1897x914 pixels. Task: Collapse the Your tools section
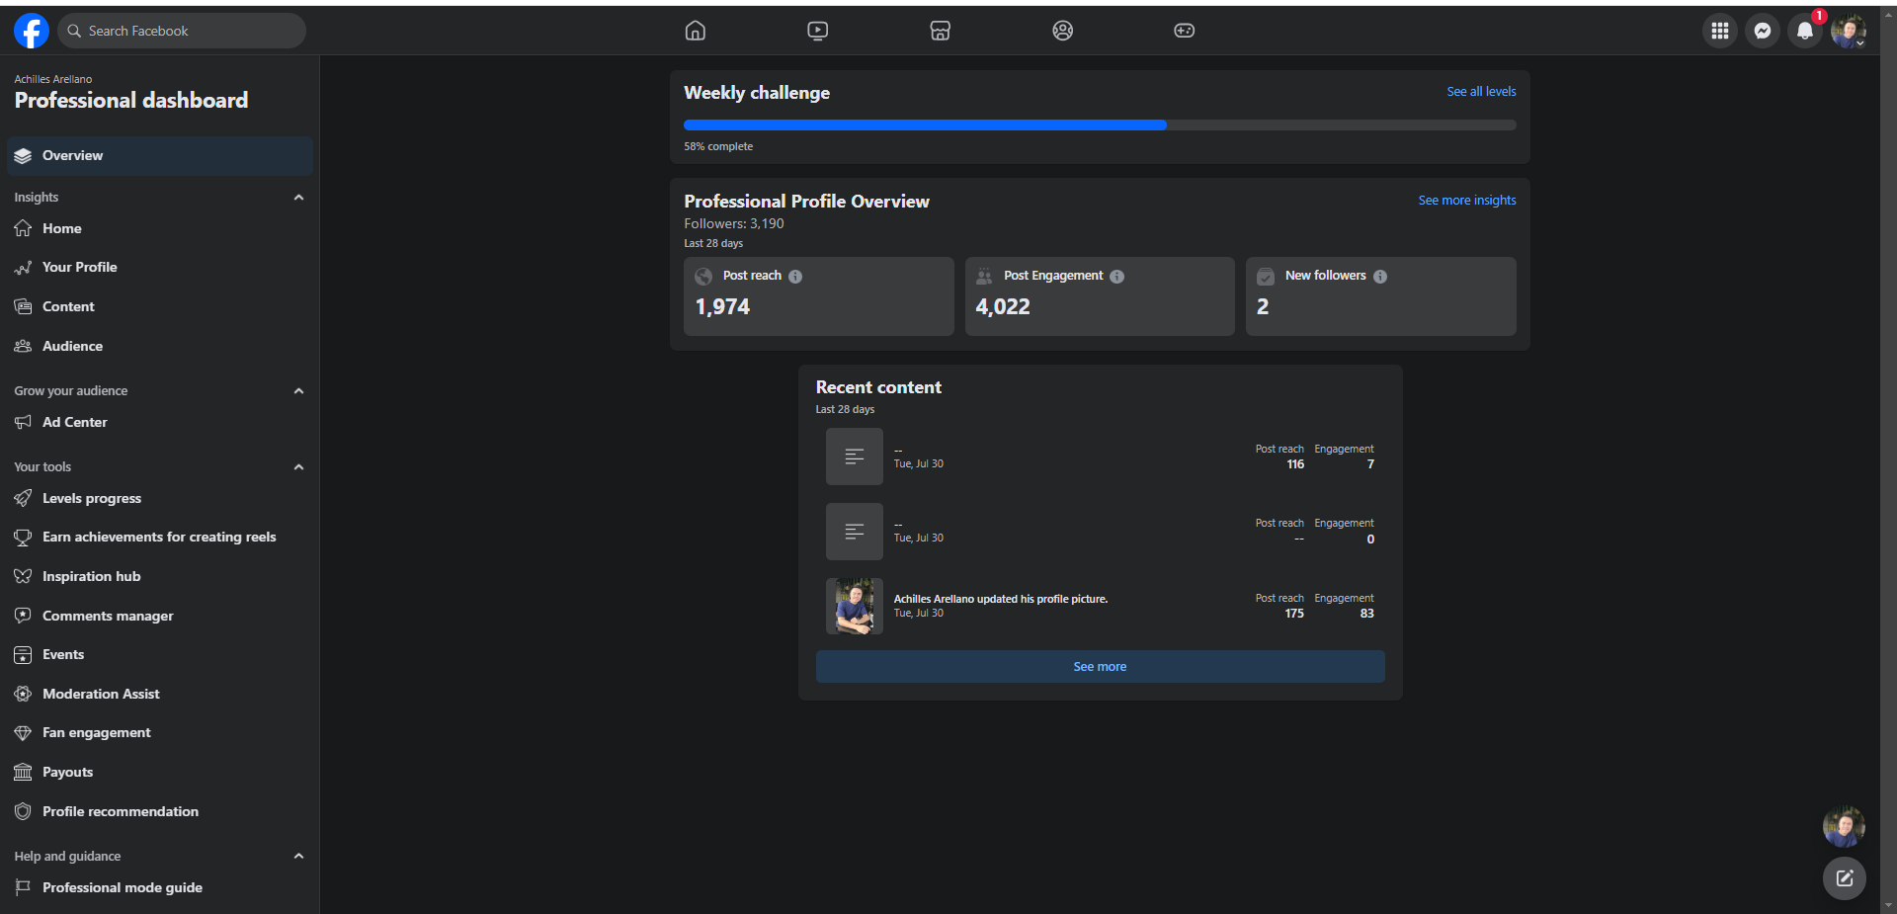tap(298, 467)
